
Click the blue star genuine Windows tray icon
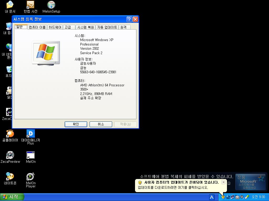click(x=228, y=197)
